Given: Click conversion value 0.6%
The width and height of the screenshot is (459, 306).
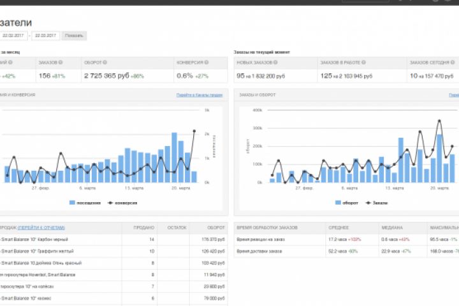Looking at the screenshot, I should point(185,76).
